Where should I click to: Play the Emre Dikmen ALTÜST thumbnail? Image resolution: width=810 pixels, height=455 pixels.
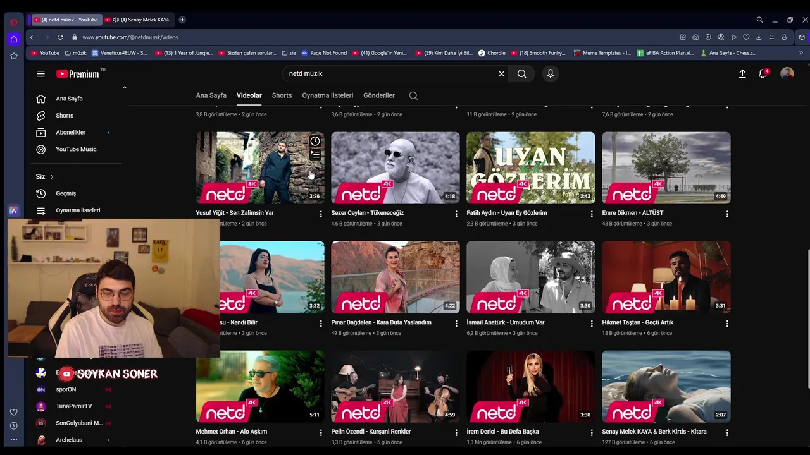point(666,168)
